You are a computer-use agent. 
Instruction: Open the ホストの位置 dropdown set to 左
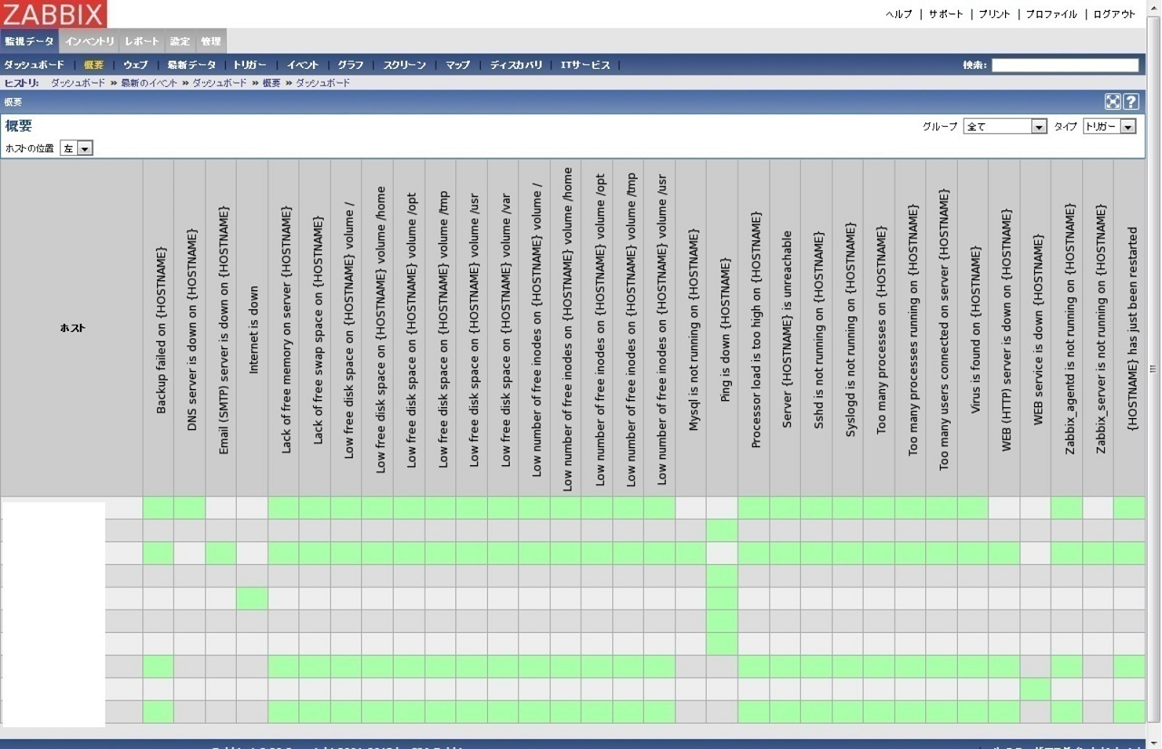[x=76, y=148]
